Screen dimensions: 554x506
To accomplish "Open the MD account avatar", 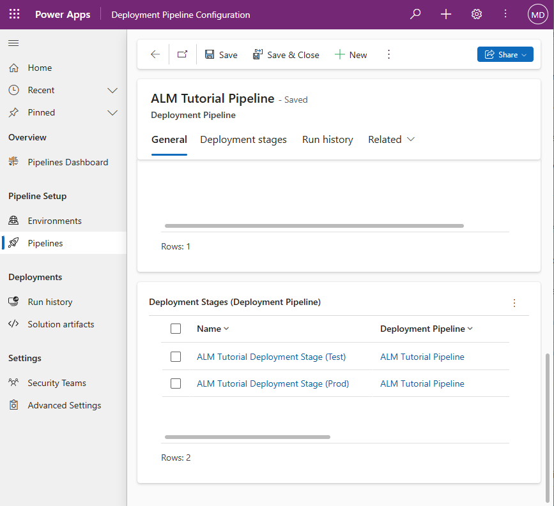I will point(538,15).
